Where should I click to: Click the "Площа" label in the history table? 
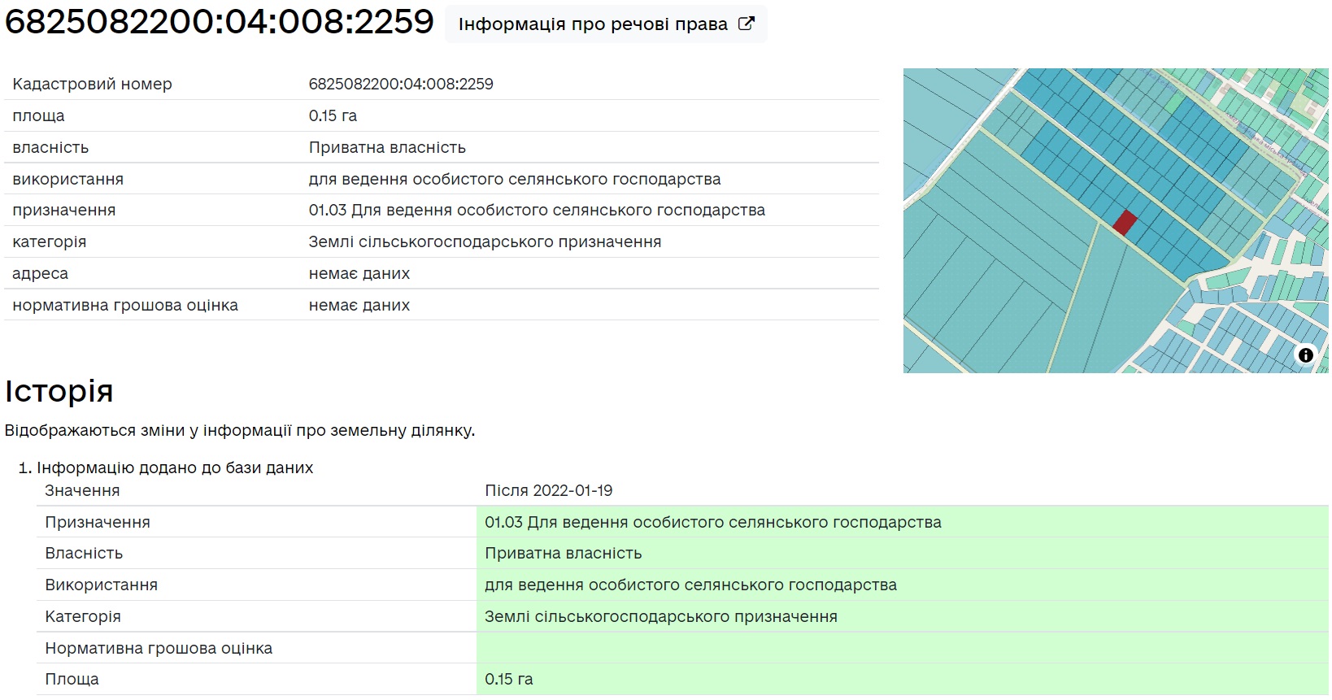(x=72, y=679)
